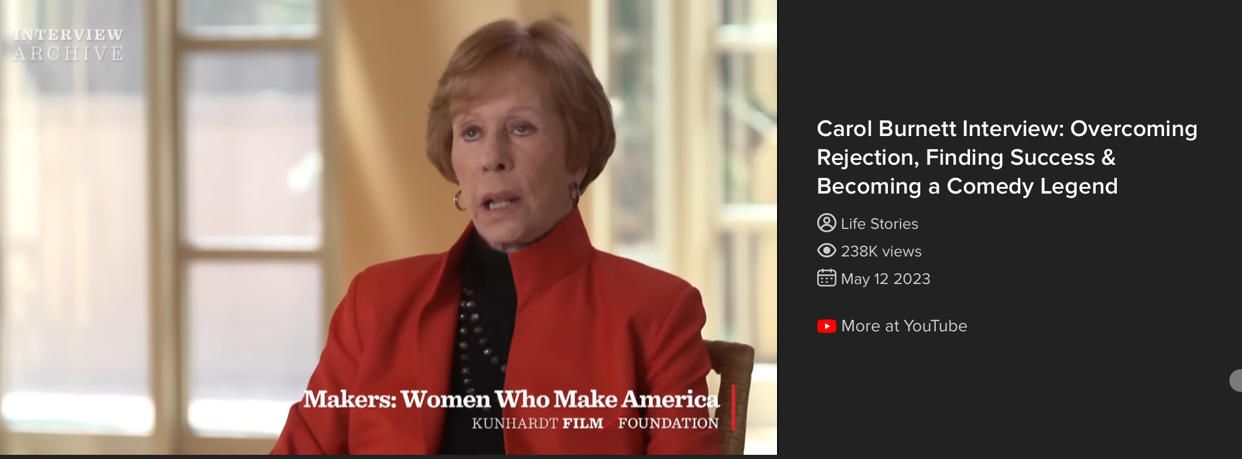This screenshot has width=1242, height=459.
Task: Click the word INTERVIEW in the watermark
Action: [x=68, y=35]
